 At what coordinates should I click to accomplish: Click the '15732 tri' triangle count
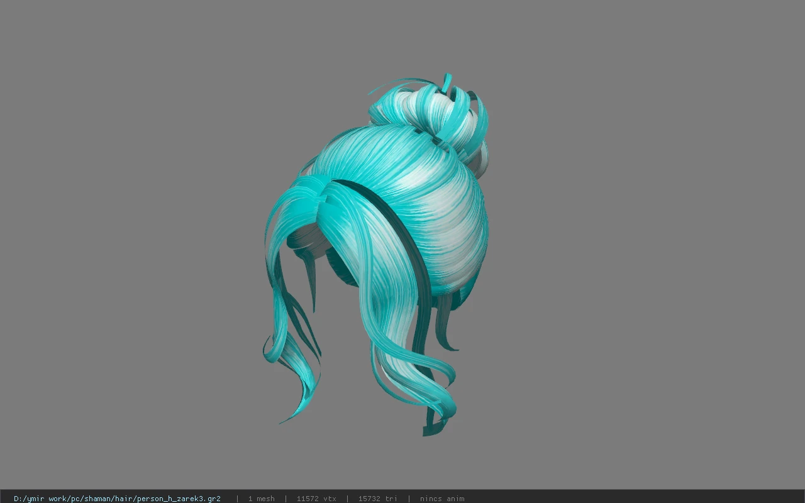pos(378,499)
